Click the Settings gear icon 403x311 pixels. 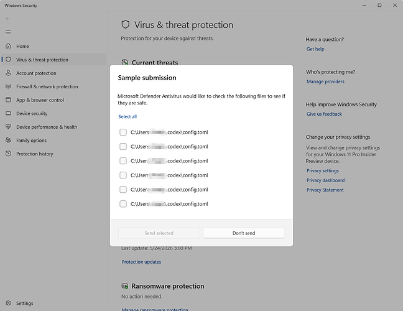8,303
